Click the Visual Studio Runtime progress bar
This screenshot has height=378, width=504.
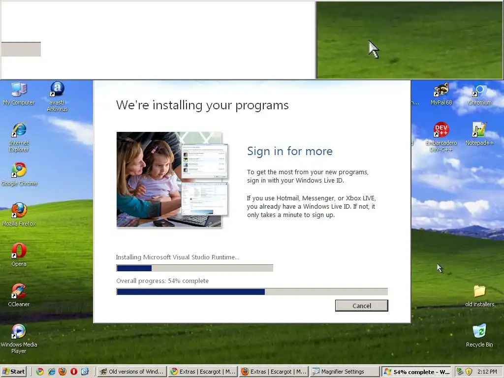point(194,268)
